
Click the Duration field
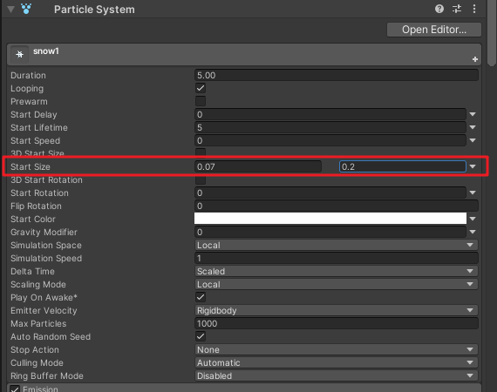click(337, 76)
